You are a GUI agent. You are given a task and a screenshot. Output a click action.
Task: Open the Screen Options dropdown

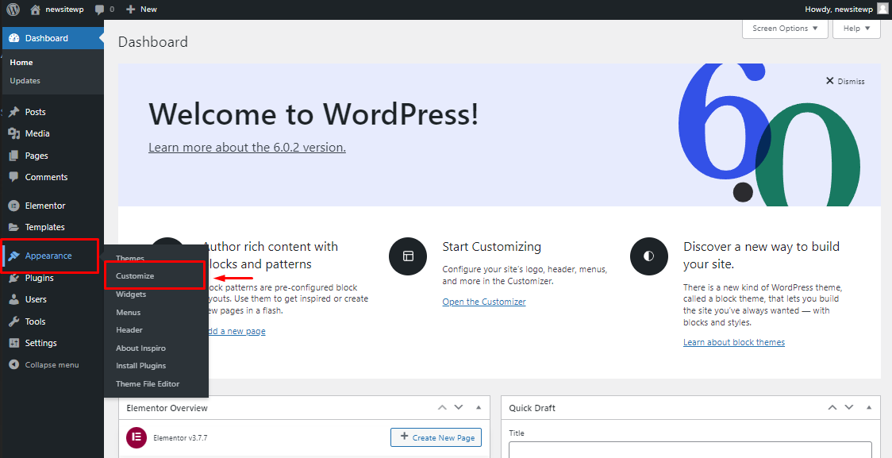point(784,28)
